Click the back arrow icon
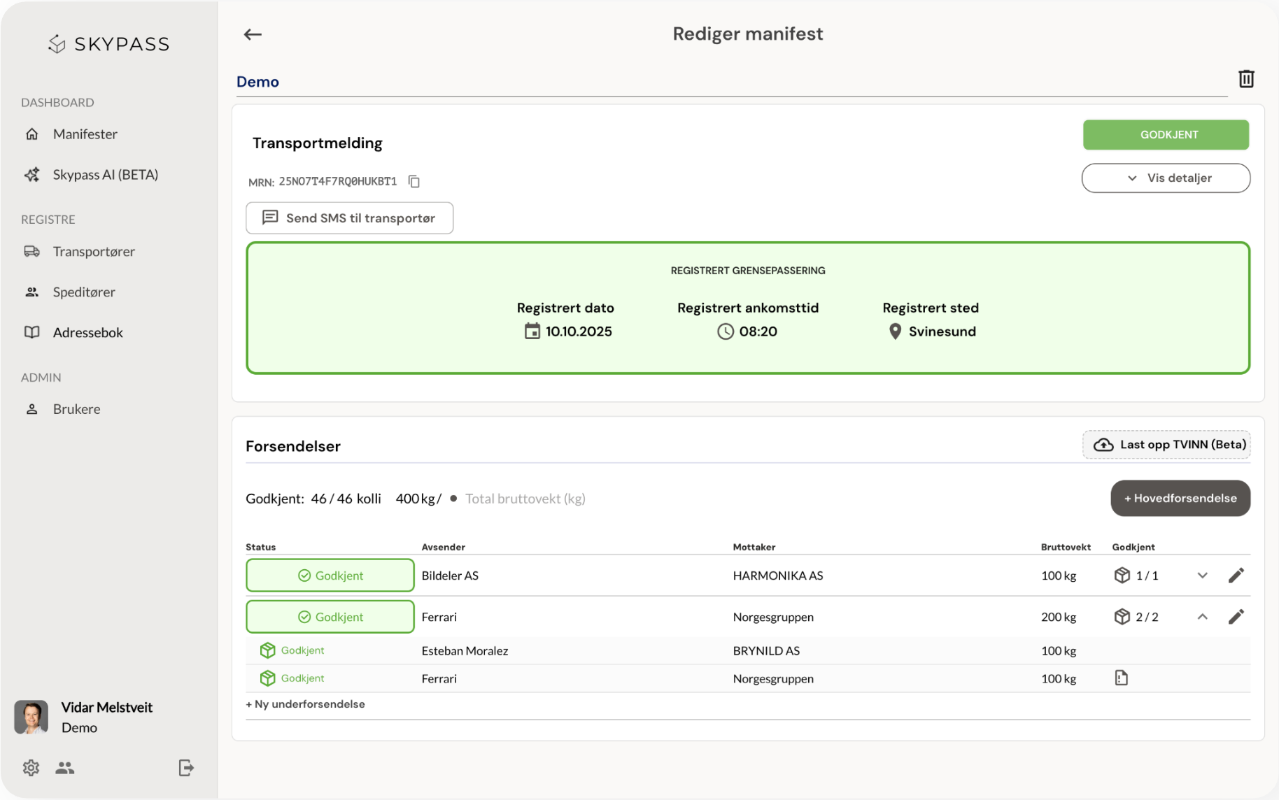1279x800 pixels. click(253, 34)
